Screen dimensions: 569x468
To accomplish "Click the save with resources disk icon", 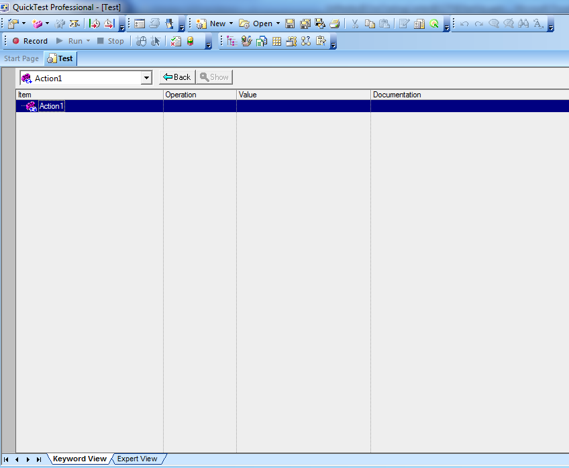I will 319,24.
